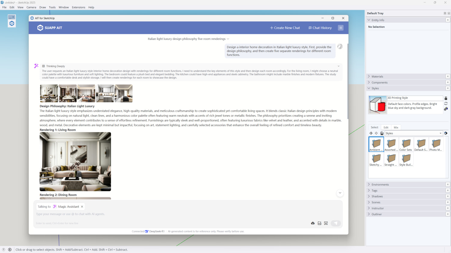The width and height of the screenshot is (451, 253).
Task: Click the home icon in Styles browser
Action: (382, 133)
